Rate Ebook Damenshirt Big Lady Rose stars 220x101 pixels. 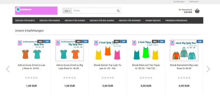coord(184,78)
